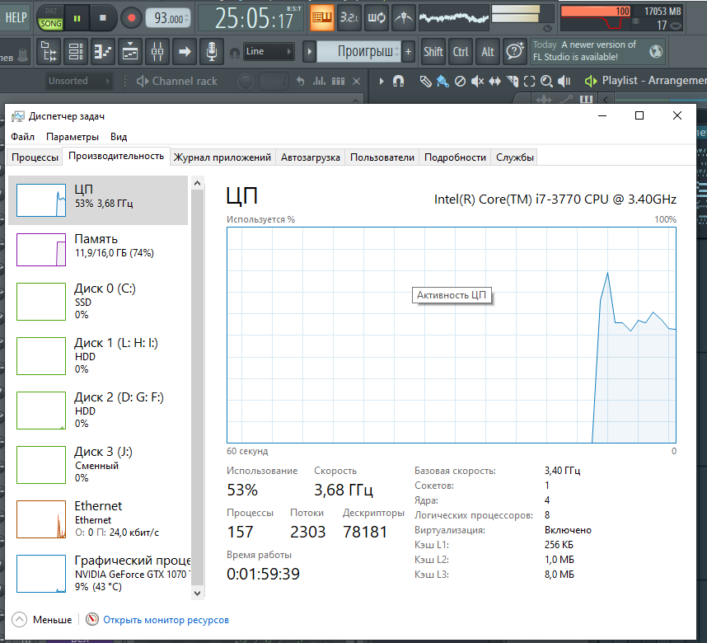This screenshot has height=643, width=707.
Task: Select the Paint brush tool in Playlist
Action: [x=442, y=82]
